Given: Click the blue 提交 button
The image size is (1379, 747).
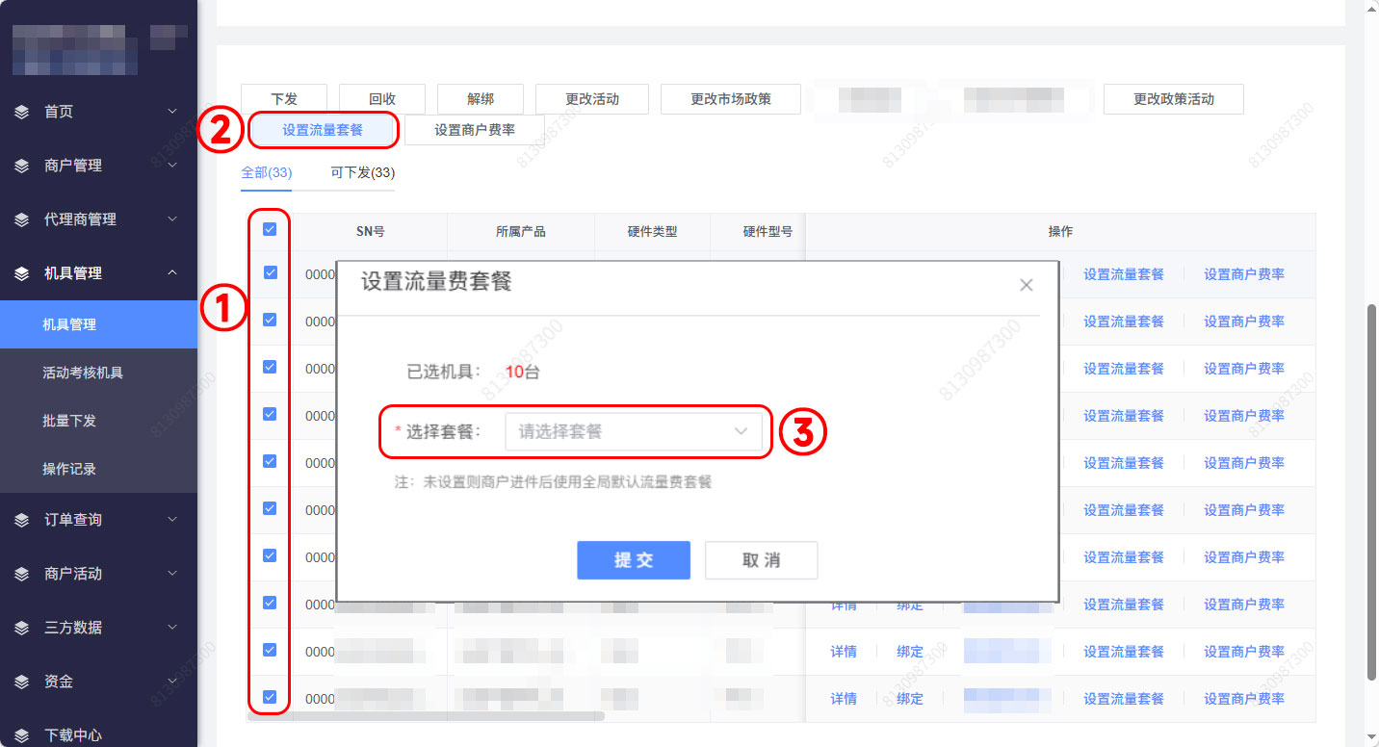Looking at the screenshot, I should pos(633,560).
